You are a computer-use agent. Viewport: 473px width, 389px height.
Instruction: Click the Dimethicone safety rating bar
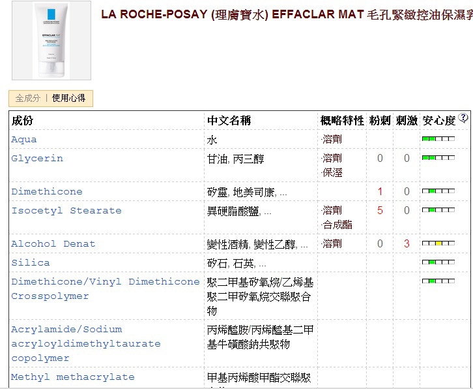(438, 191)
